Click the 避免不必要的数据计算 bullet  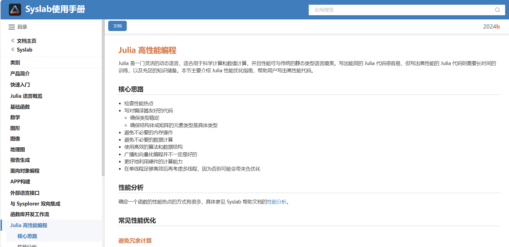click(148, 140)
